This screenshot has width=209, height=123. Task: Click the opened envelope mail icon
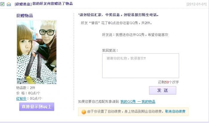click(9, 4)
